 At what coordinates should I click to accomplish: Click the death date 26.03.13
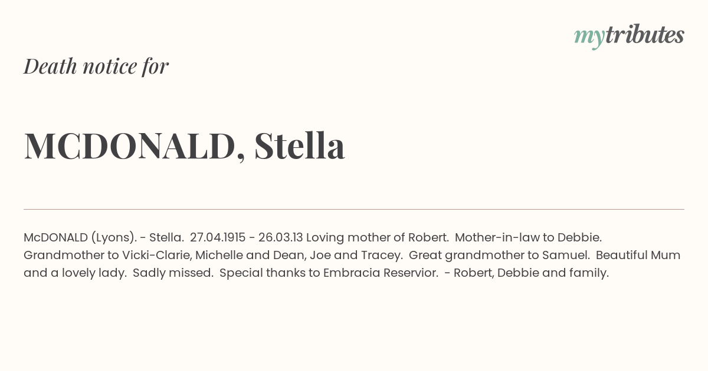coord(280,238)
